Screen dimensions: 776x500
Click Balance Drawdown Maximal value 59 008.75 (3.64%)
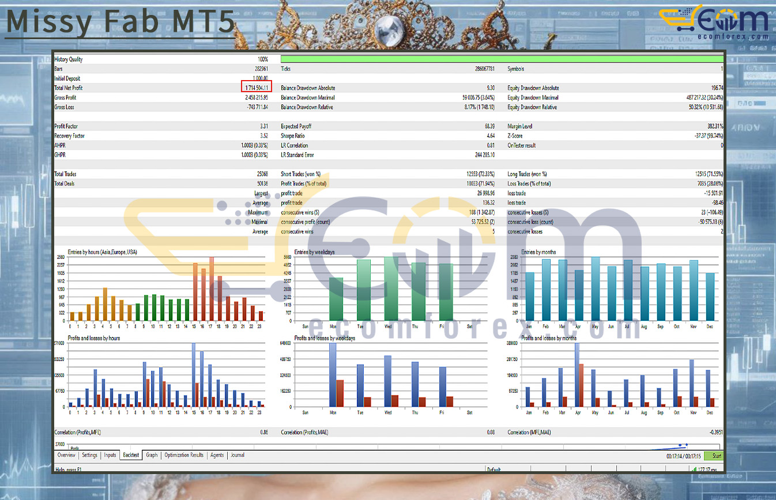click(479, 98)
